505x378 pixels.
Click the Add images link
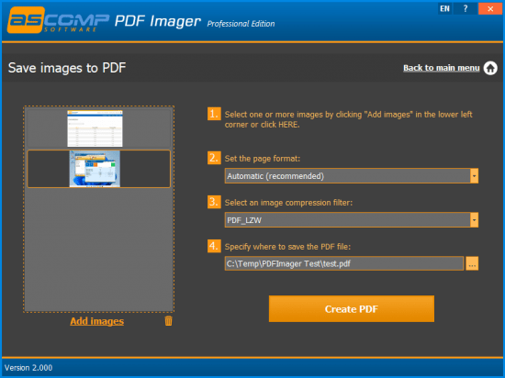(97, 321)
